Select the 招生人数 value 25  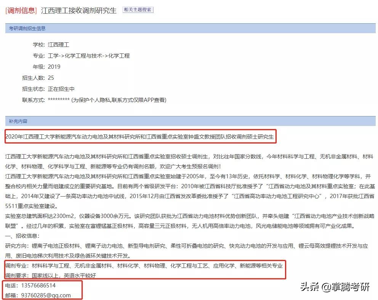click(51, 77)
